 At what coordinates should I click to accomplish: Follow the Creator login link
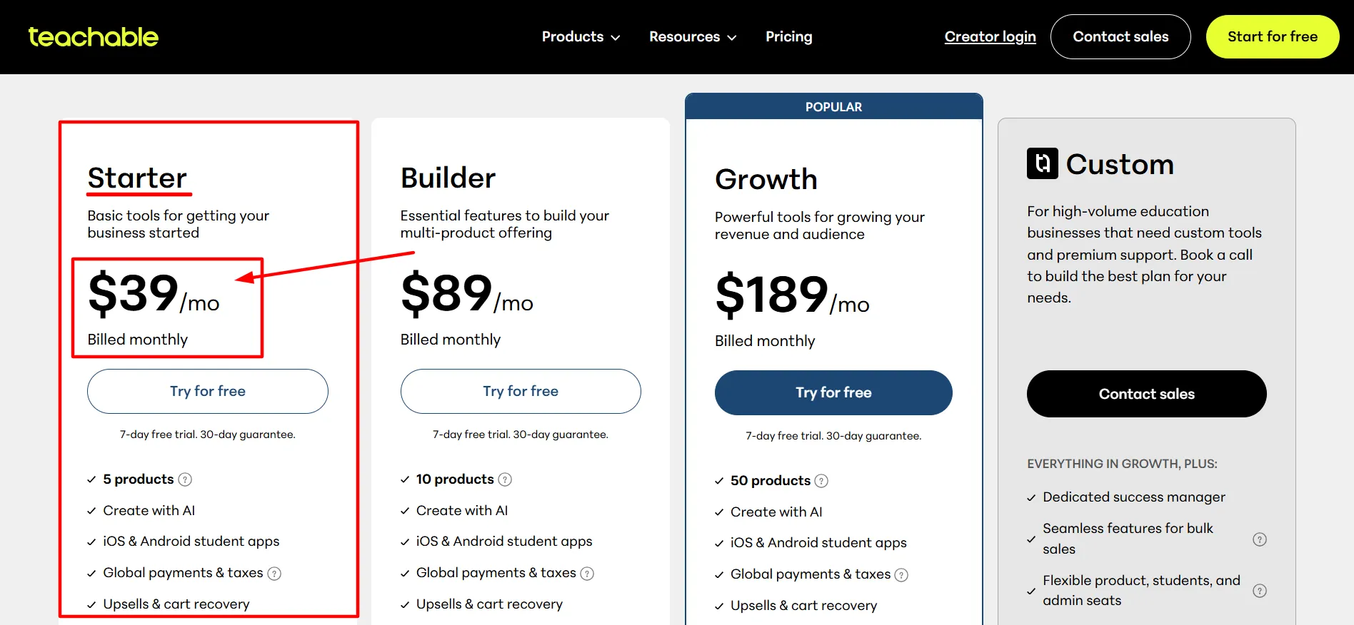click(990, 36)
